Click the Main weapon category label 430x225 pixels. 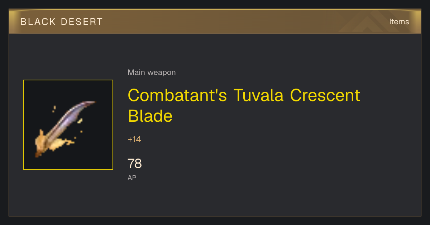coord(152,72)
